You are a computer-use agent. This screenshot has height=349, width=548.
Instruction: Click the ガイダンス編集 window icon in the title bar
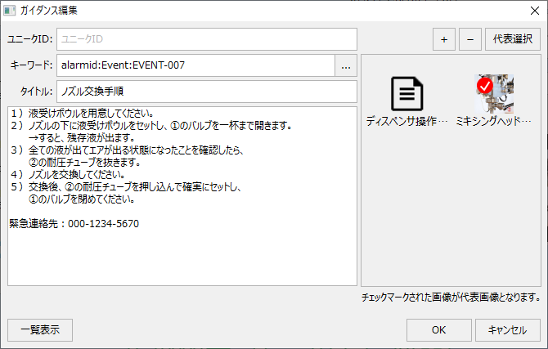click(x=10, y=11)
